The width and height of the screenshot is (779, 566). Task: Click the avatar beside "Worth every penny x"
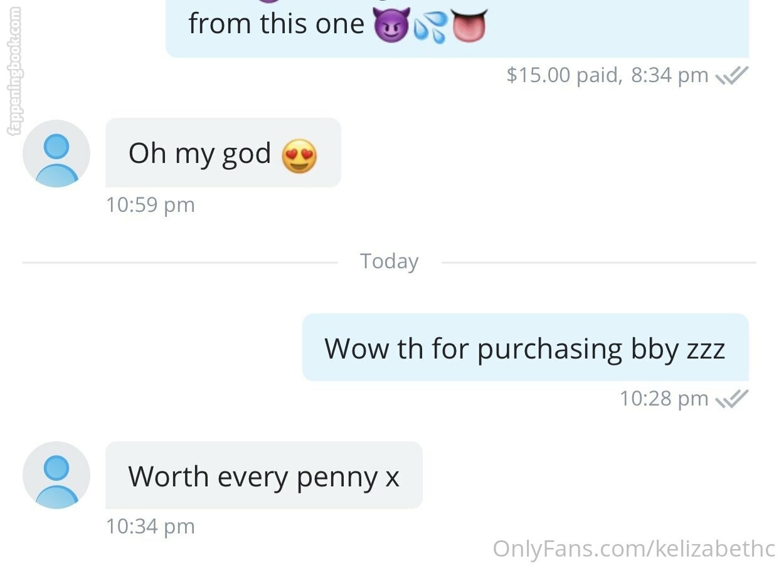[x=56, y=475]
